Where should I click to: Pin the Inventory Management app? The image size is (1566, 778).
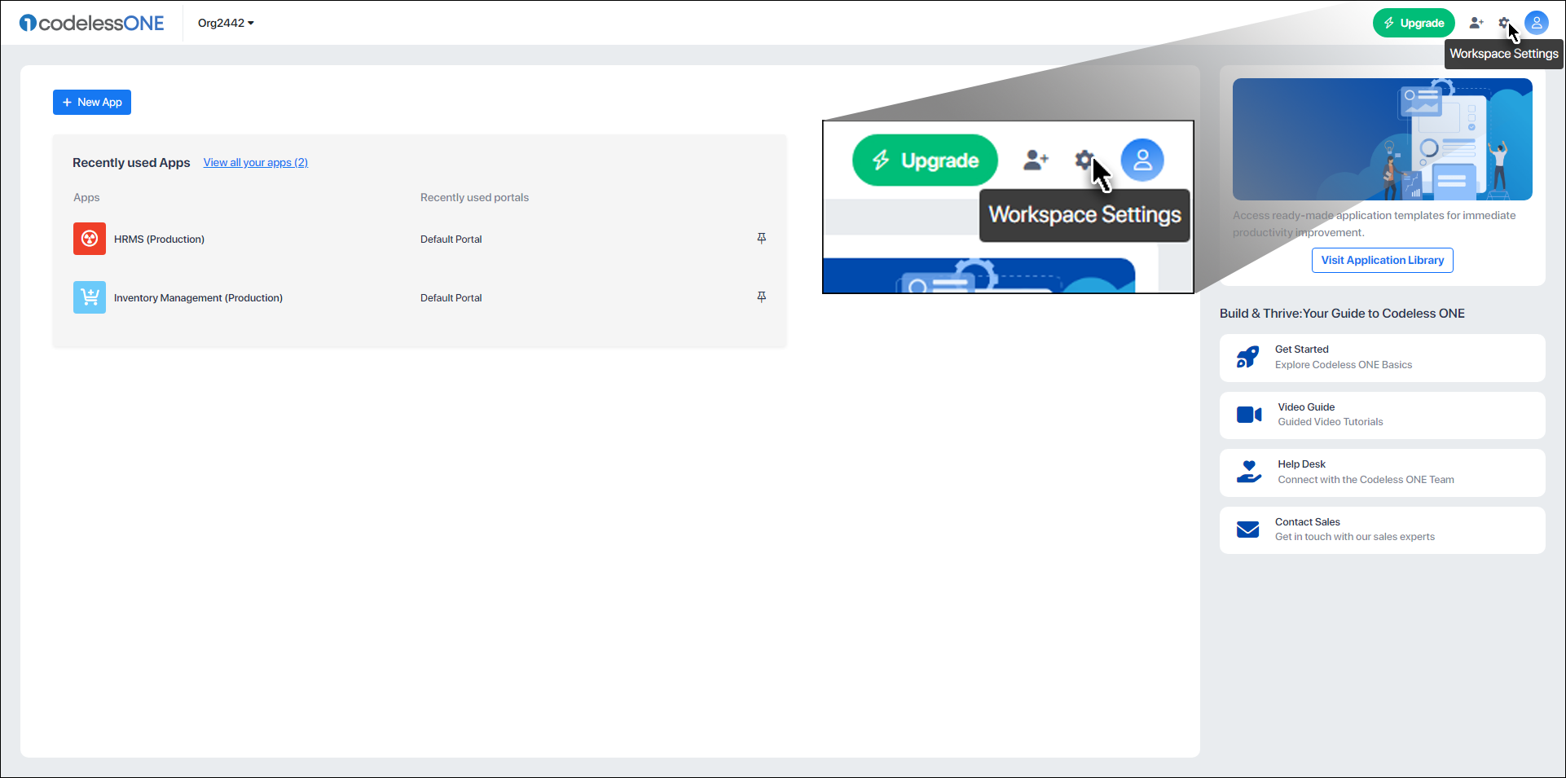(761, 297)
